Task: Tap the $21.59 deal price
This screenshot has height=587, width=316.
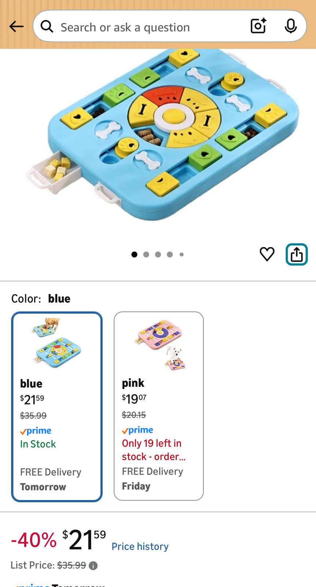Action: click(x=84, y=540)
